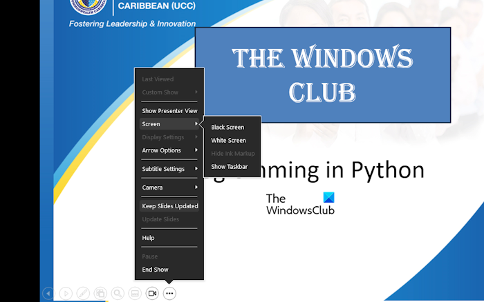The width and height of the screenshot is (484, 302).
Task: Toggle subtitles icon in slideshow toolbar
Action: click(x=135, y=293)
